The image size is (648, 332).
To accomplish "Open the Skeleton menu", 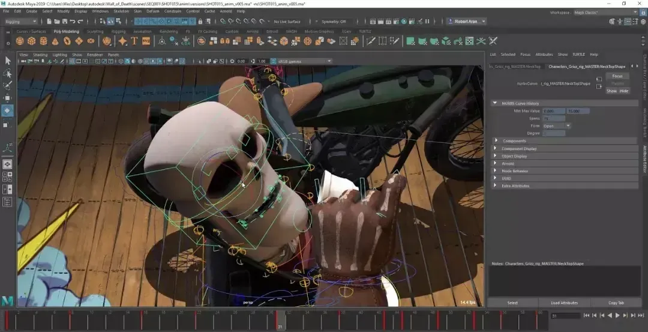I will [121, 11].
